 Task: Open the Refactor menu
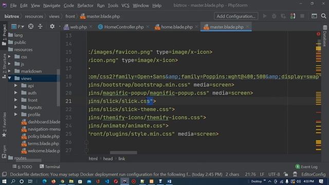coord(85,6)
